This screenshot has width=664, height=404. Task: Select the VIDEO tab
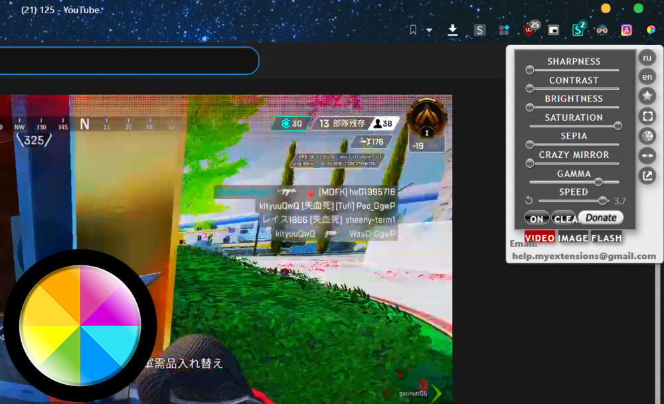pyautogui.click(x=540, y=237)
